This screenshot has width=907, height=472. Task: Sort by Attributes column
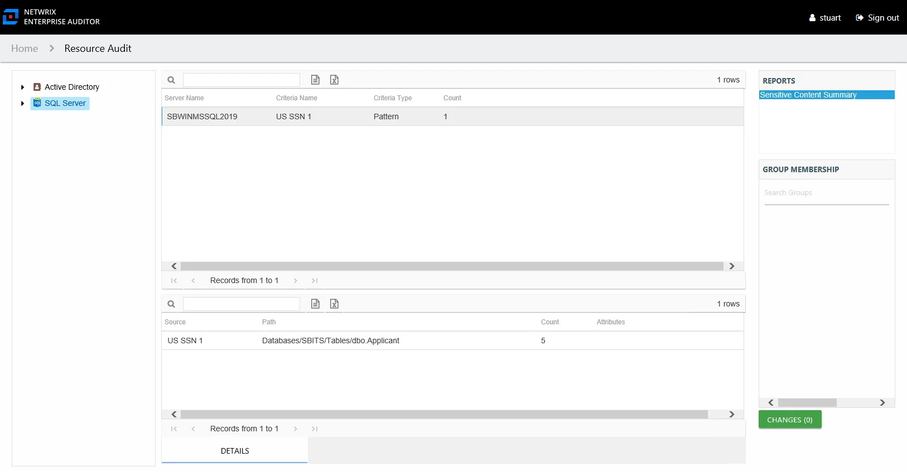(x=611, y=322)
